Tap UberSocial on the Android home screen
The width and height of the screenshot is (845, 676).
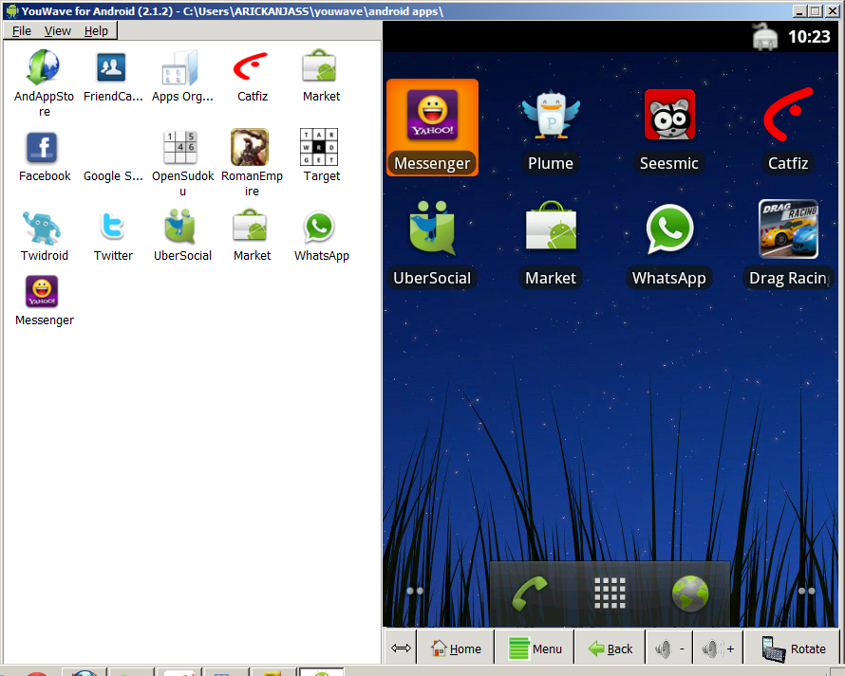[x=432, y=244]
